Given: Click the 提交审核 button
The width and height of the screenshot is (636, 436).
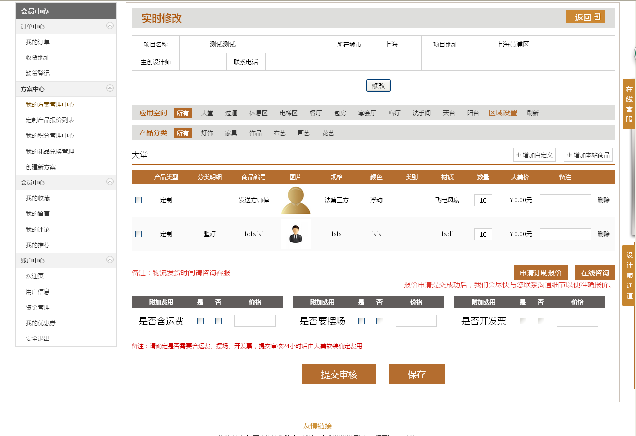Looking at the screenshot, I should [339, 374].
